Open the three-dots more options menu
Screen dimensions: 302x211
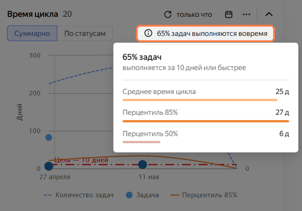coord(246,15)
